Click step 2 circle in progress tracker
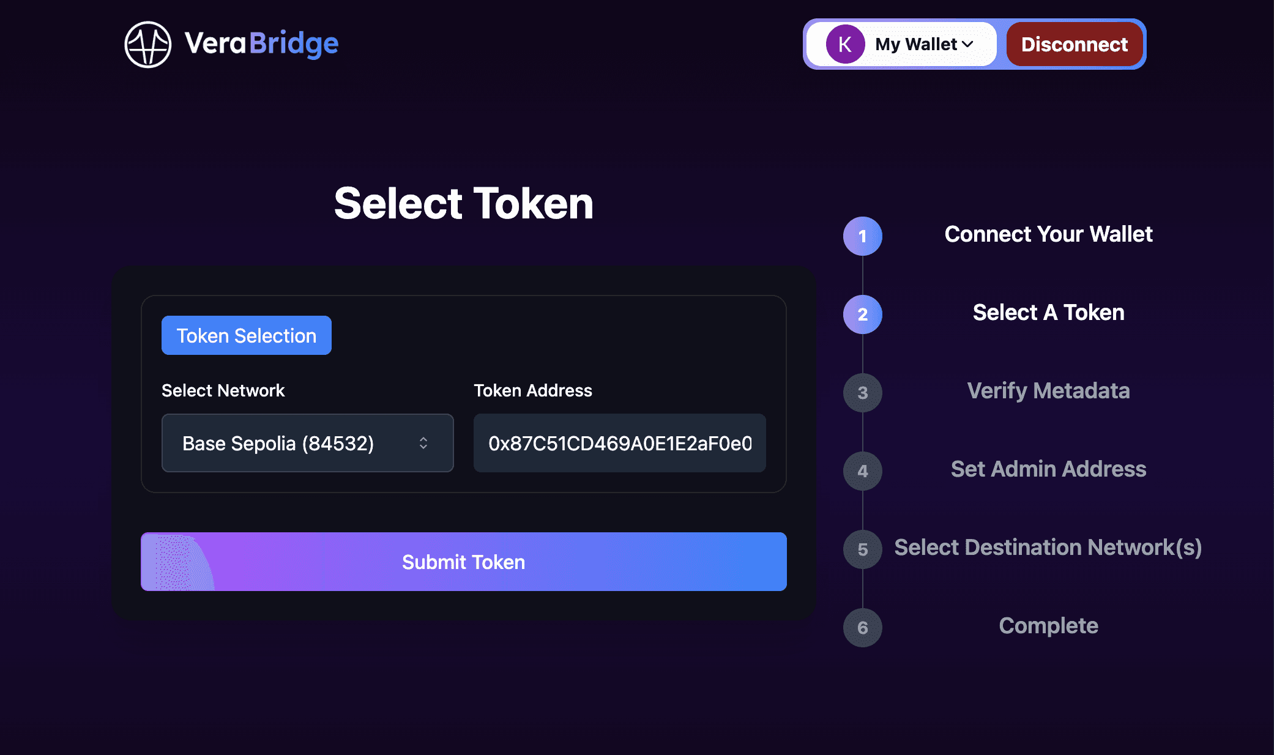This screenshot has width=1274, height=755. (x=862, y=314)
